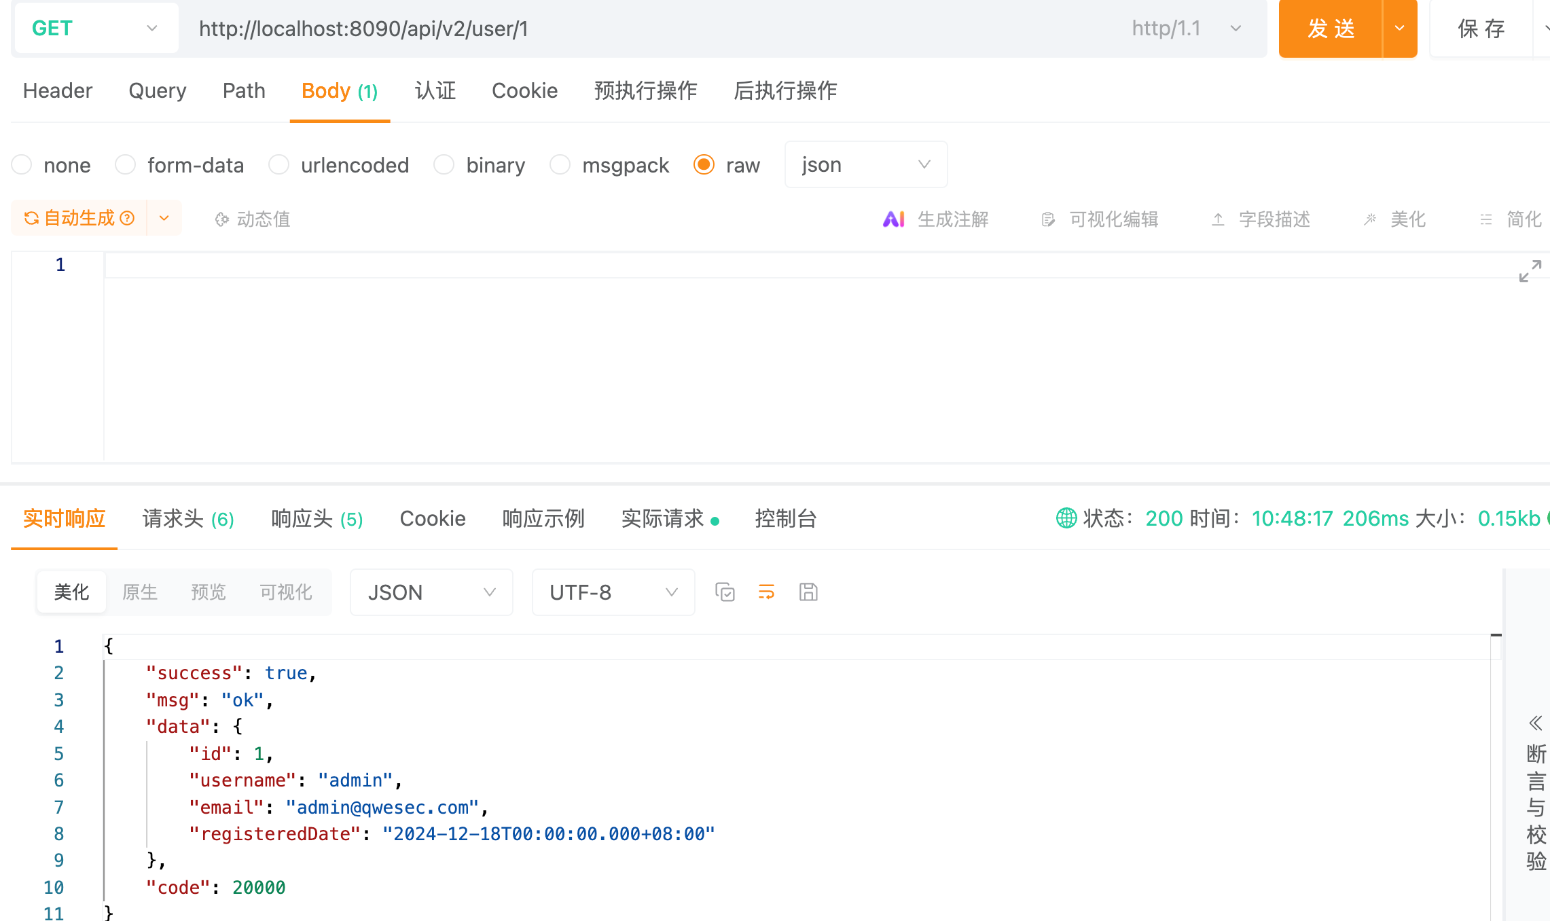Image resolution: width=1550 pixels, height=921 pixels.
Task: Click the auto-generate help question icon
Action: (127, 218)
